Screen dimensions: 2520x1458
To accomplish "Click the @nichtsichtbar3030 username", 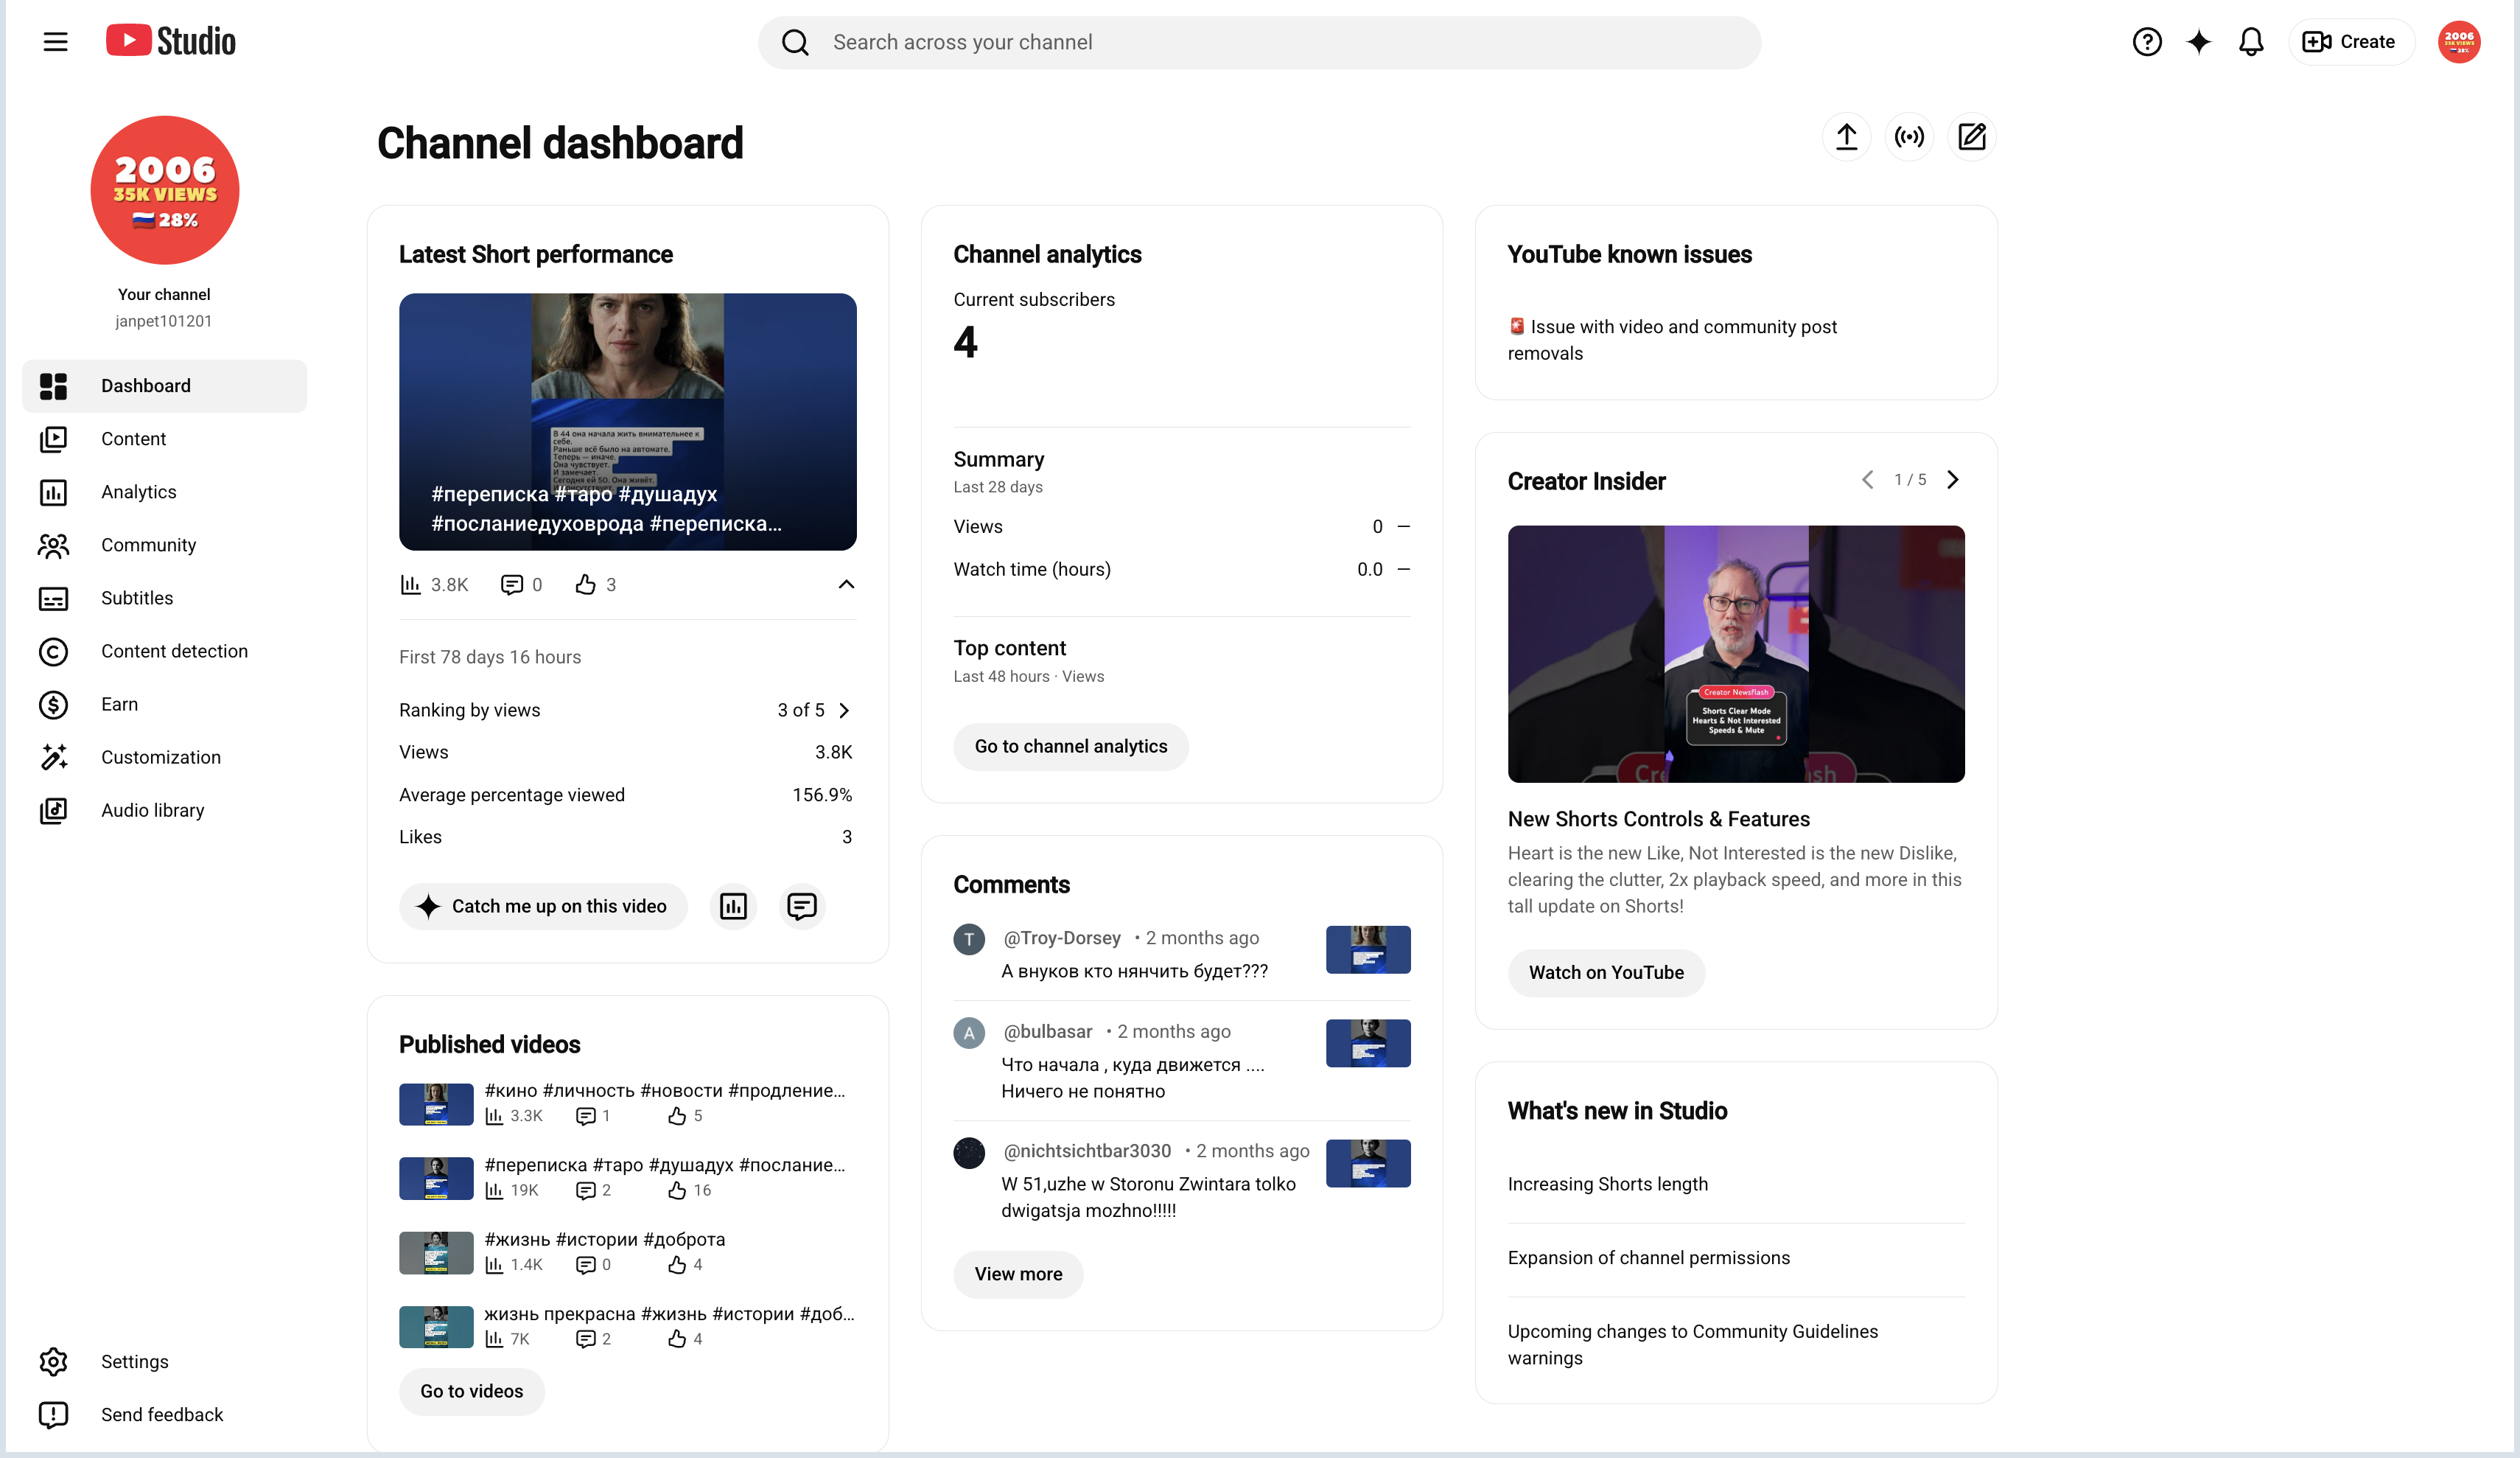I will click(1087, 1152).
